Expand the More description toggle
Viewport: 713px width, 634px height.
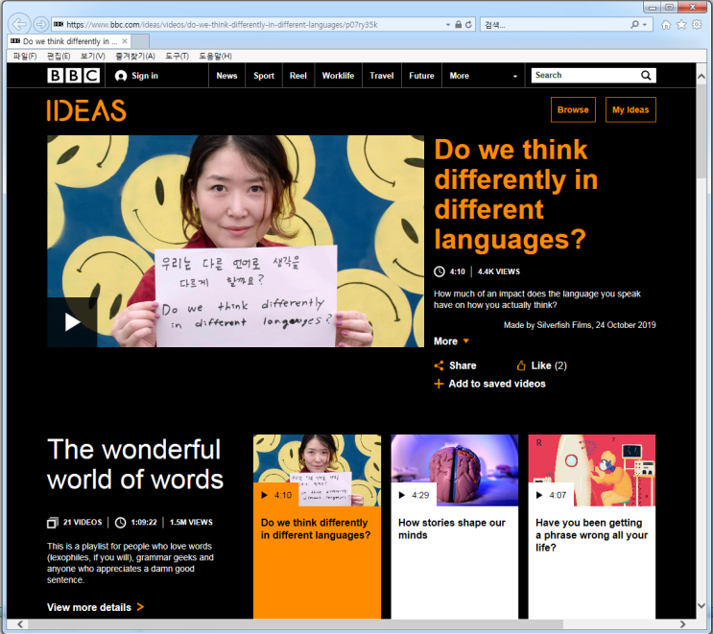click(x=452, y=341)
